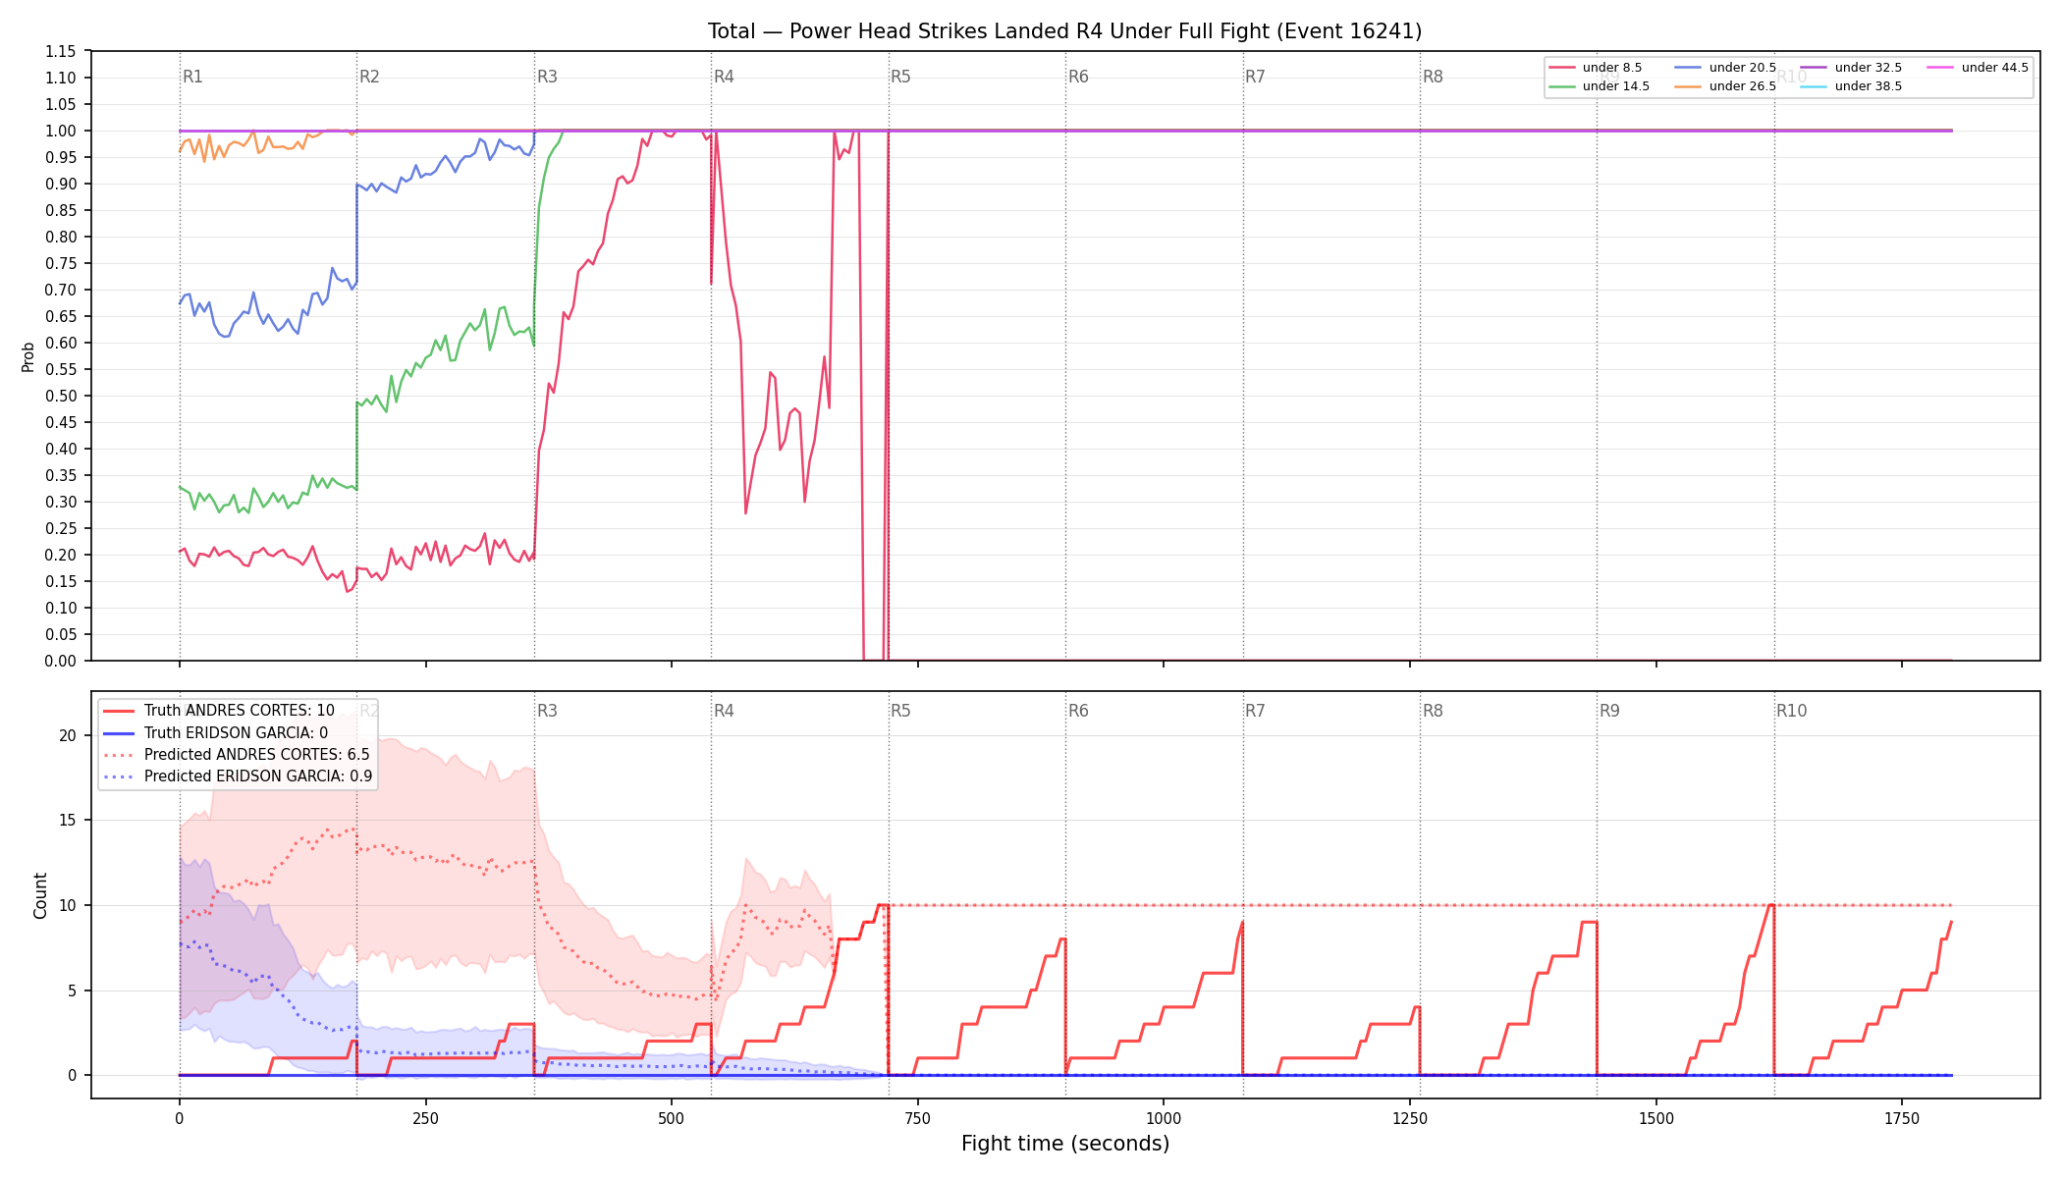This screenshot has width=2062, height=1178.
Task: Click 'Predicted ANDRES CORTES: 6.5' legend entry
Action: click(x=237, y=754)
